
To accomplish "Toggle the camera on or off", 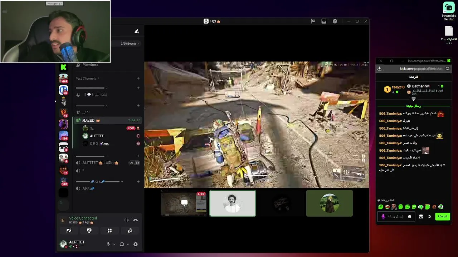I will 69,231.
